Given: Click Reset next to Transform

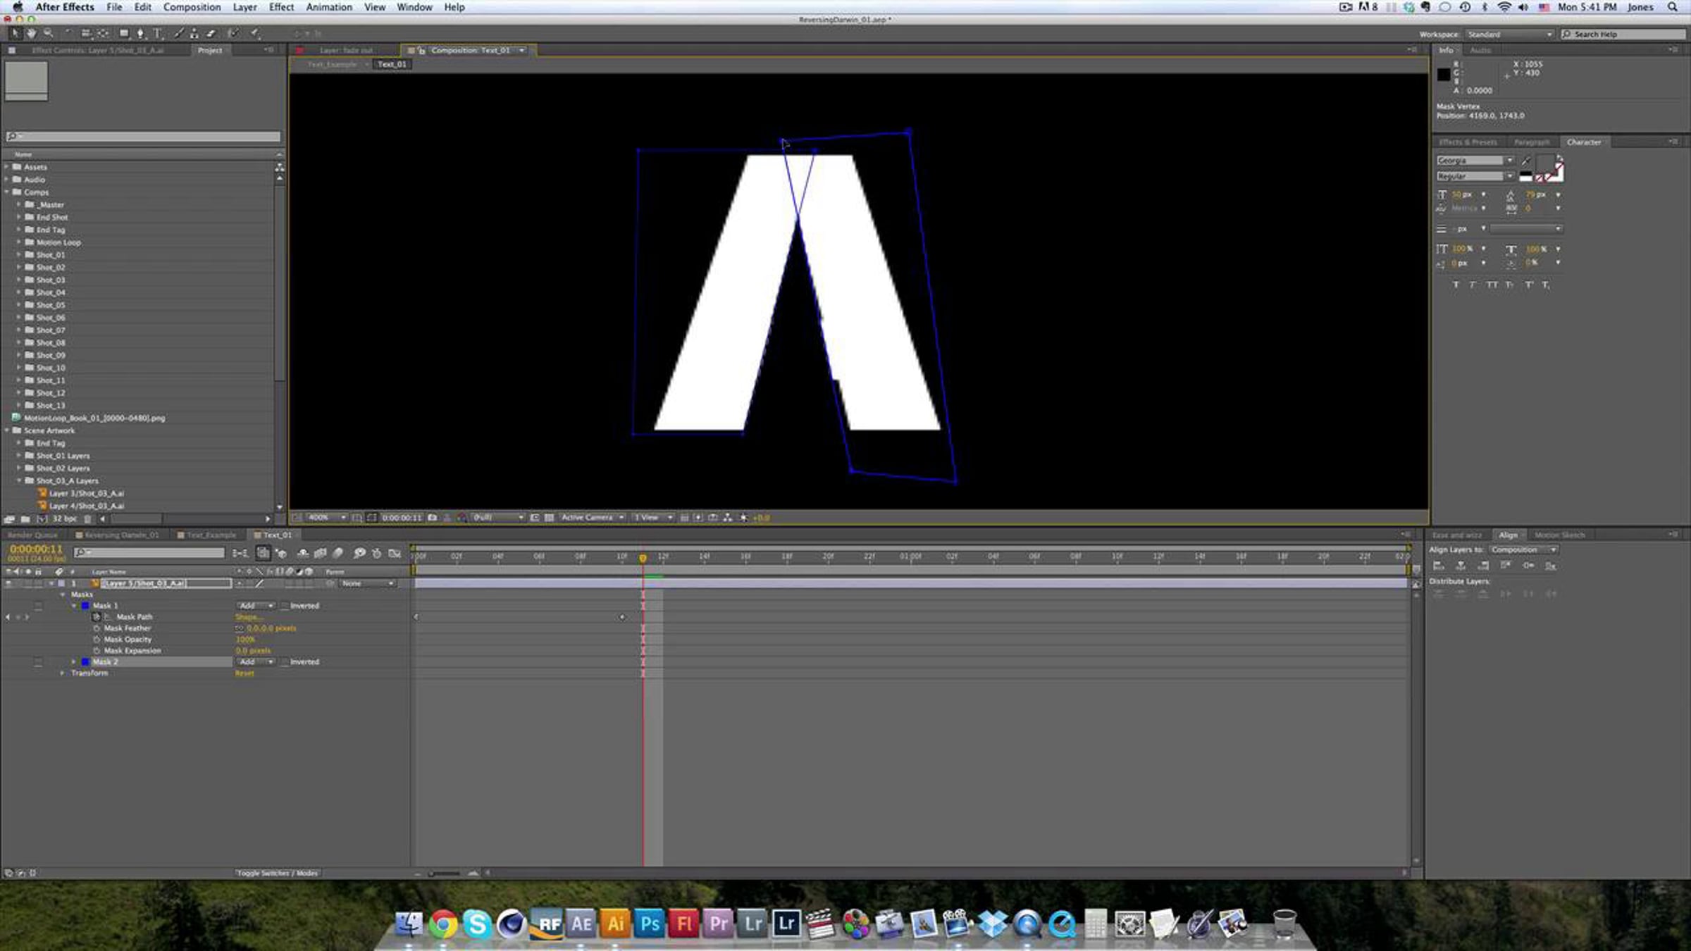Looking at the screenshot, I should tap(244, 673).
